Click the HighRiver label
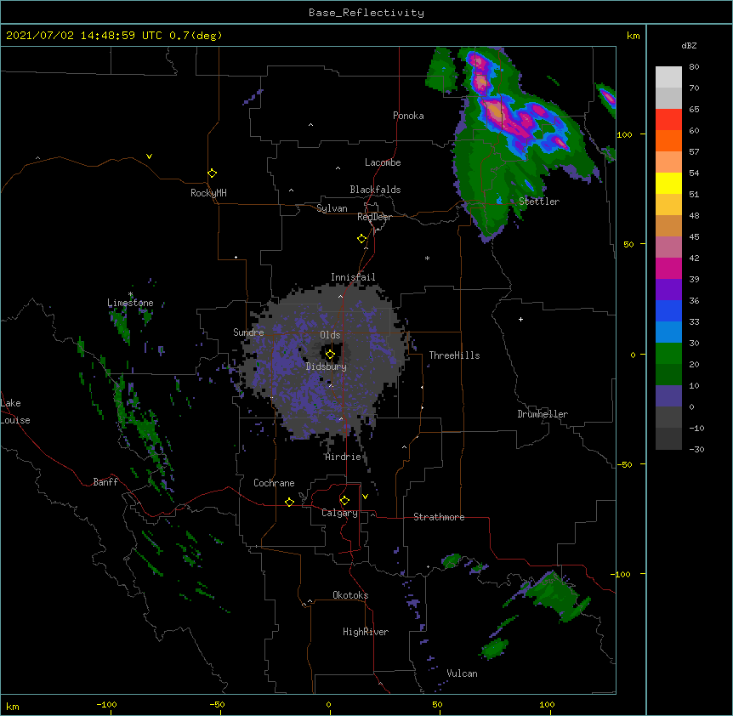Viewport: 733px width, 716px height. 366,632
